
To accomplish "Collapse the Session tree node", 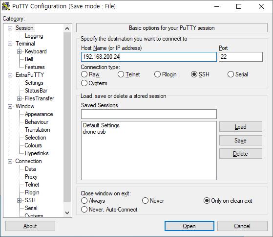I will [x=10, y=28].
